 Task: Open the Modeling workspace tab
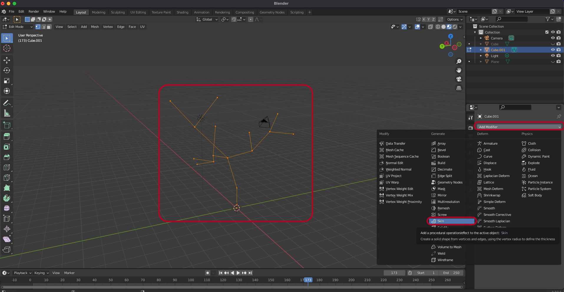[x=98, y=12]
